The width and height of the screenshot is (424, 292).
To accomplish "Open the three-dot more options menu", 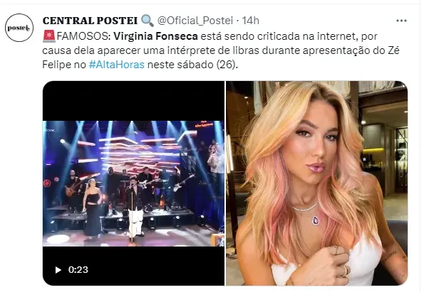I will pyautogui.click(x=401, y=21).
